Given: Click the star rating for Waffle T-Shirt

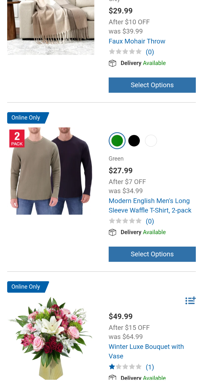Looking at the screenshot, I should [125, 221].
